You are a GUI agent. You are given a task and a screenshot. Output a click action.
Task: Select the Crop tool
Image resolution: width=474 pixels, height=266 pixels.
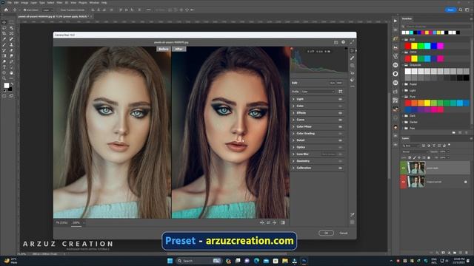[4, 33]
